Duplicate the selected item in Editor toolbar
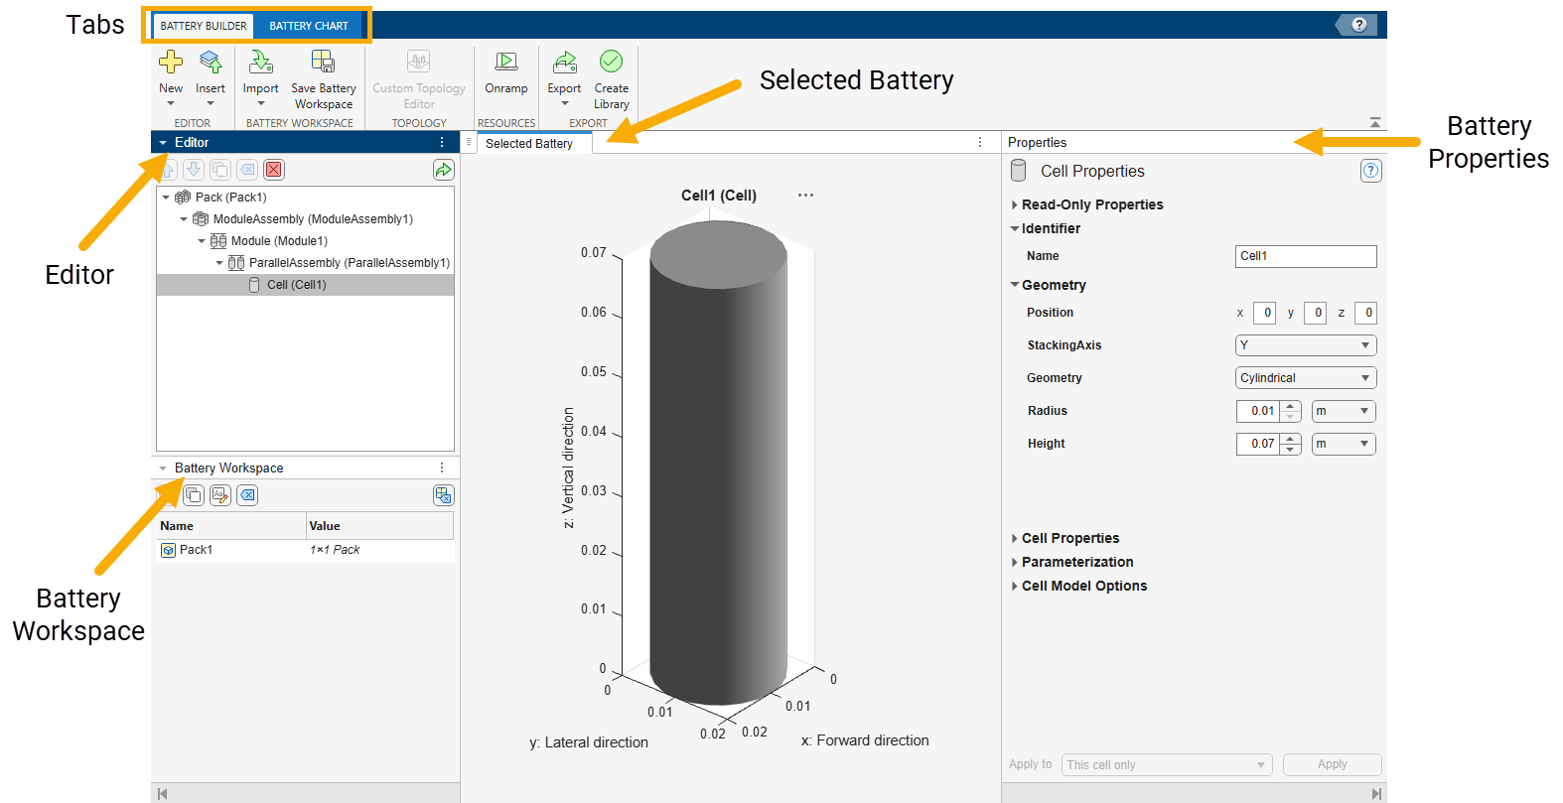Image resolution: width=1563 pixels, height=803 pixels. [220, 170]
